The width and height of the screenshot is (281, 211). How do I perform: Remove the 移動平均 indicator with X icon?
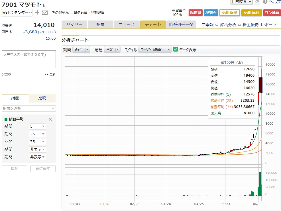[x=50, y=119]
